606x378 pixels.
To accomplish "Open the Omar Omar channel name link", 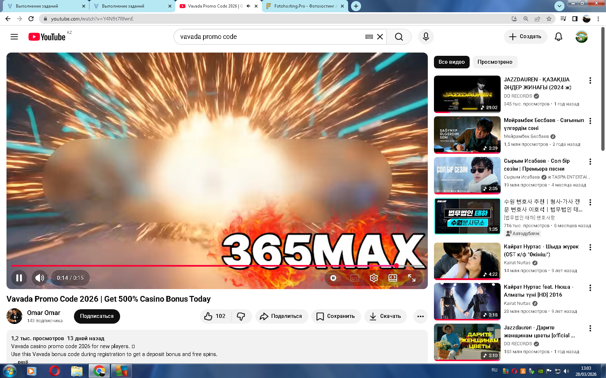I will pos(44,313).
